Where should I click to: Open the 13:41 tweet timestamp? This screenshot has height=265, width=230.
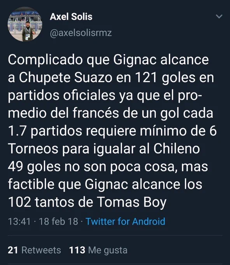click(x=19, y=221)
